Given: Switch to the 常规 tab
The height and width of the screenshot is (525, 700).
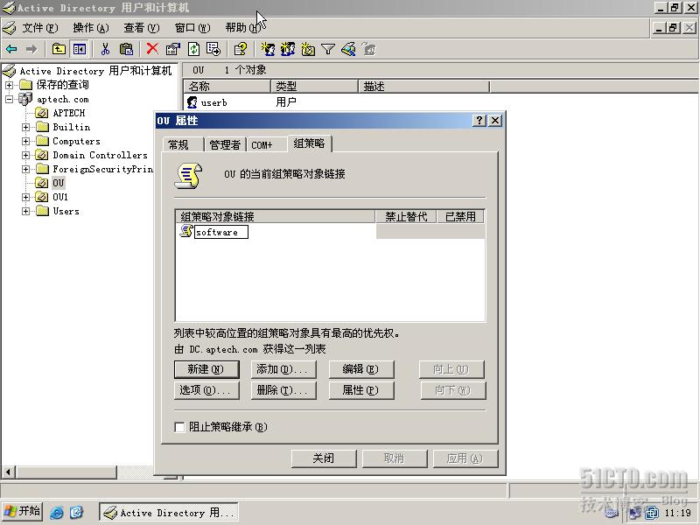Looking at the screenshot, I should point(184,144).
